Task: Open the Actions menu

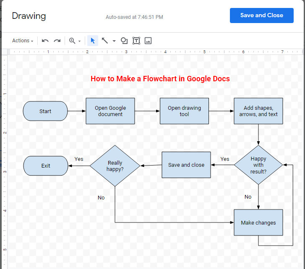Action: (x=23, y=41)
